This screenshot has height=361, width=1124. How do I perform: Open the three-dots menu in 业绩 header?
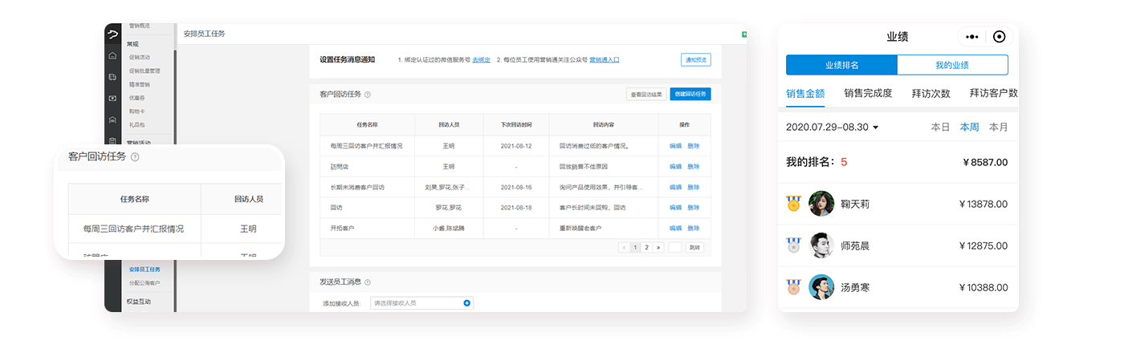coord(972,37)
